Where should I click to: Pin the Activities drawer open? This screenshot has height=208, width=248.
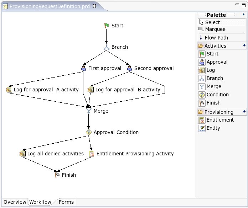(244, 46)
